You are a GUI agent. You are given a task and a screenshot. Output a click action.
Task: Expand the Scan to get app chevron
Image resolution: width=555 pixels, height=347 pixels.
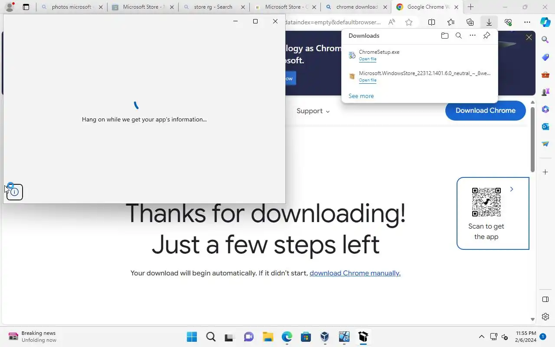click(512, 189)
